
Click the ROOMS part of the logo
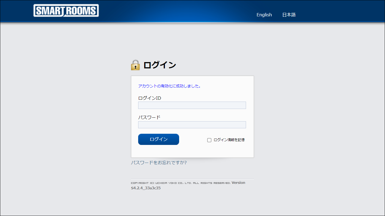click(82, 11)
